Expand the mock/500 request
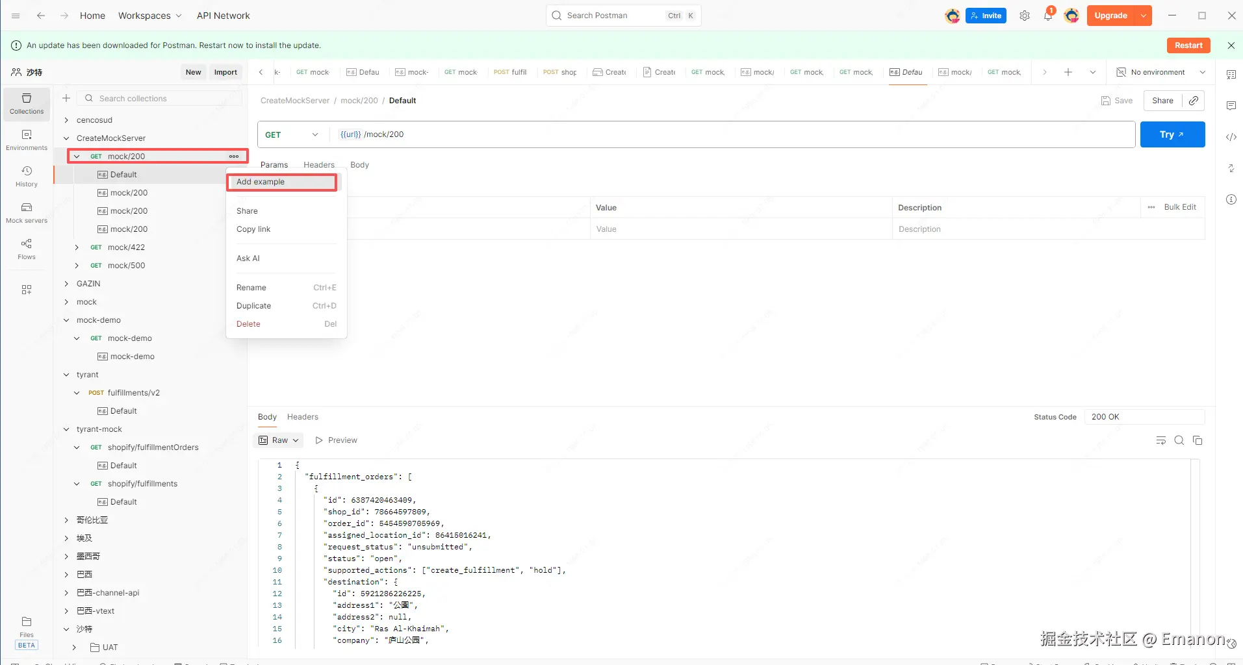The width and height of the screenshot is (1243, 665). 77,266
